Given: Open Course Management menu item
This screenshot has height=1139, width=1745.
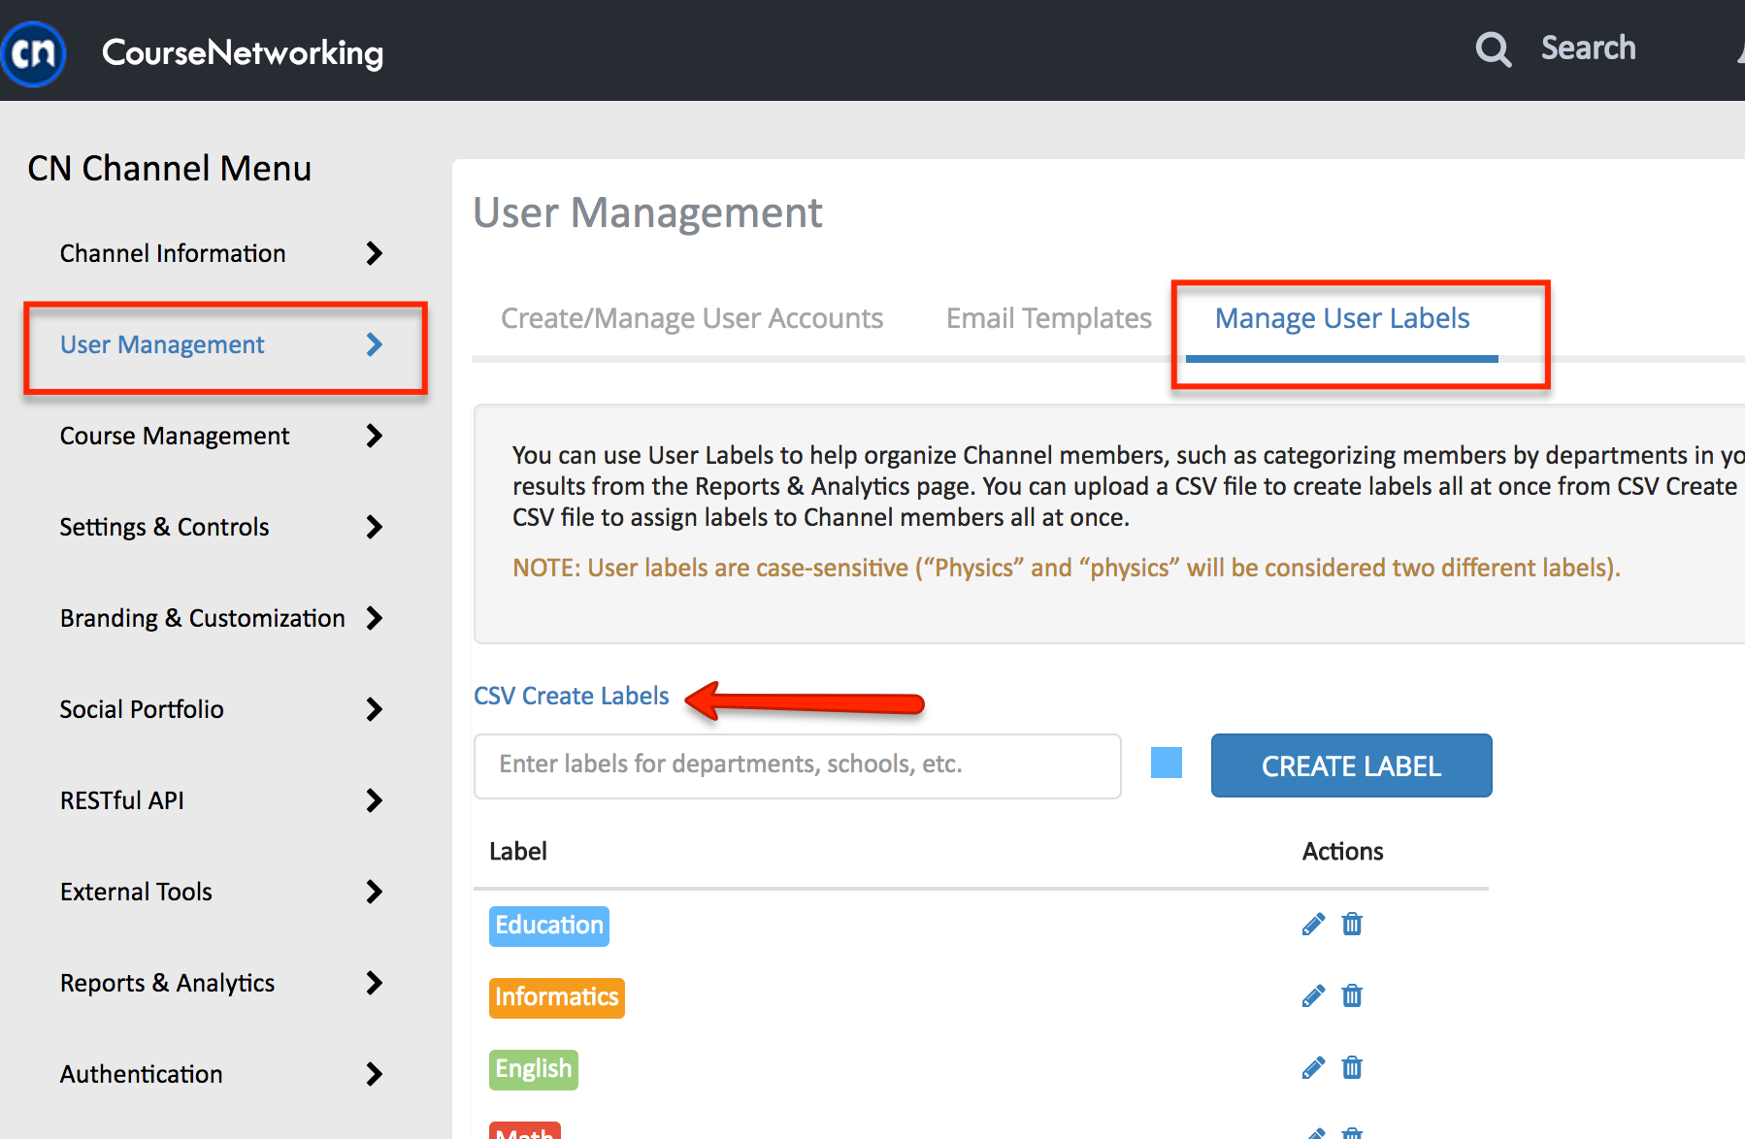Looking at the screenshot, I should click(x=175, y=436).
